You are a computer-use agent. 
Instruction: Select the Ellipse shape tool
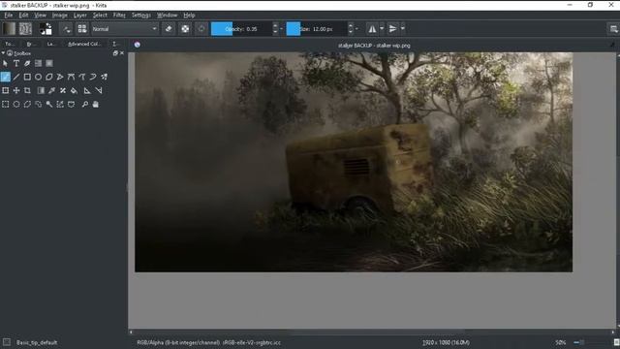39,77
